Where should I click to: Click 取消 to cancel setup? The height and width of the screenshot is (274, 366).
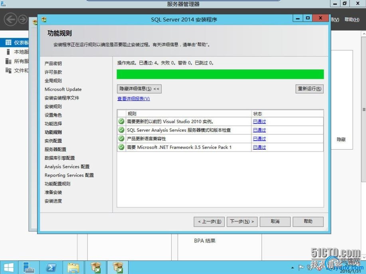(275, 221)
